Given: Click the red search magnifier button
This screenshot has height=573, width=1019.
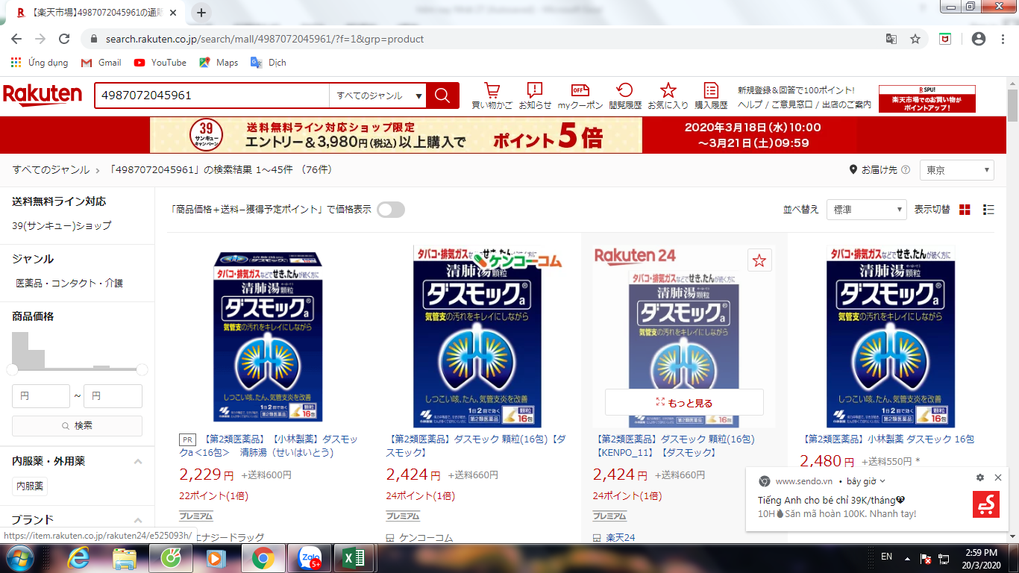Looking at the screenshot, I should (442, 95).
